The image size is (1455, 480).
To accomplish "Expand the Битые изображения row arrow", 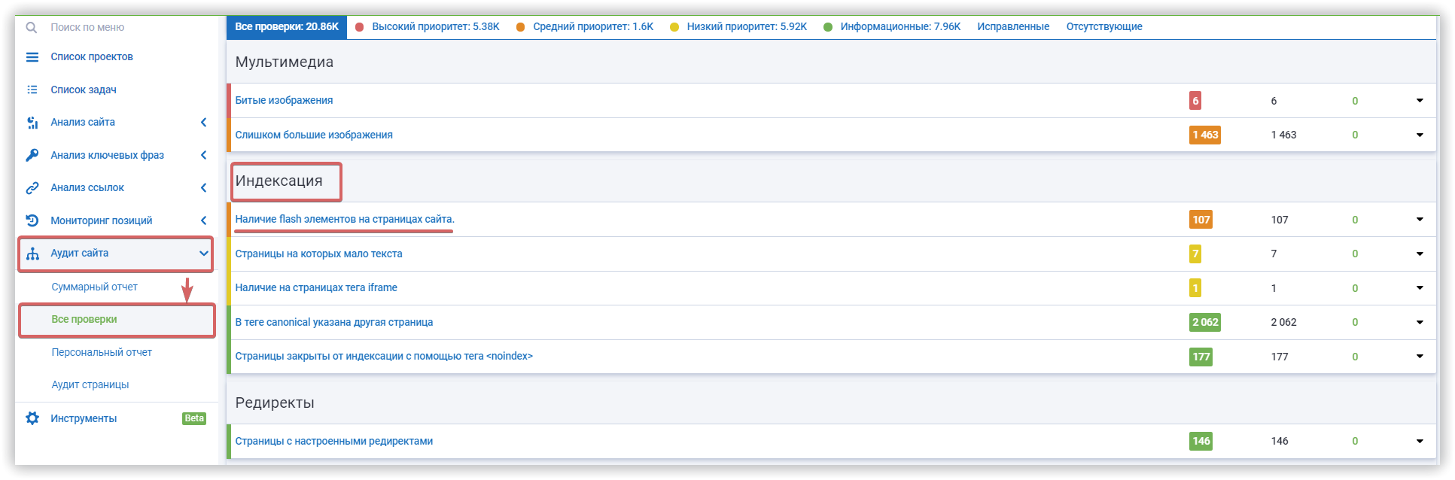I will pyautogui.click(x=1420, y=101).
